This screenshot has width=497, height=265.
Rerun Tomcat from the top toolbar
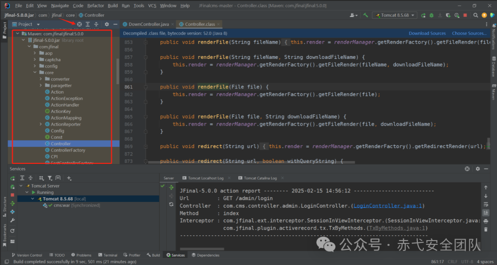[423, 15]
